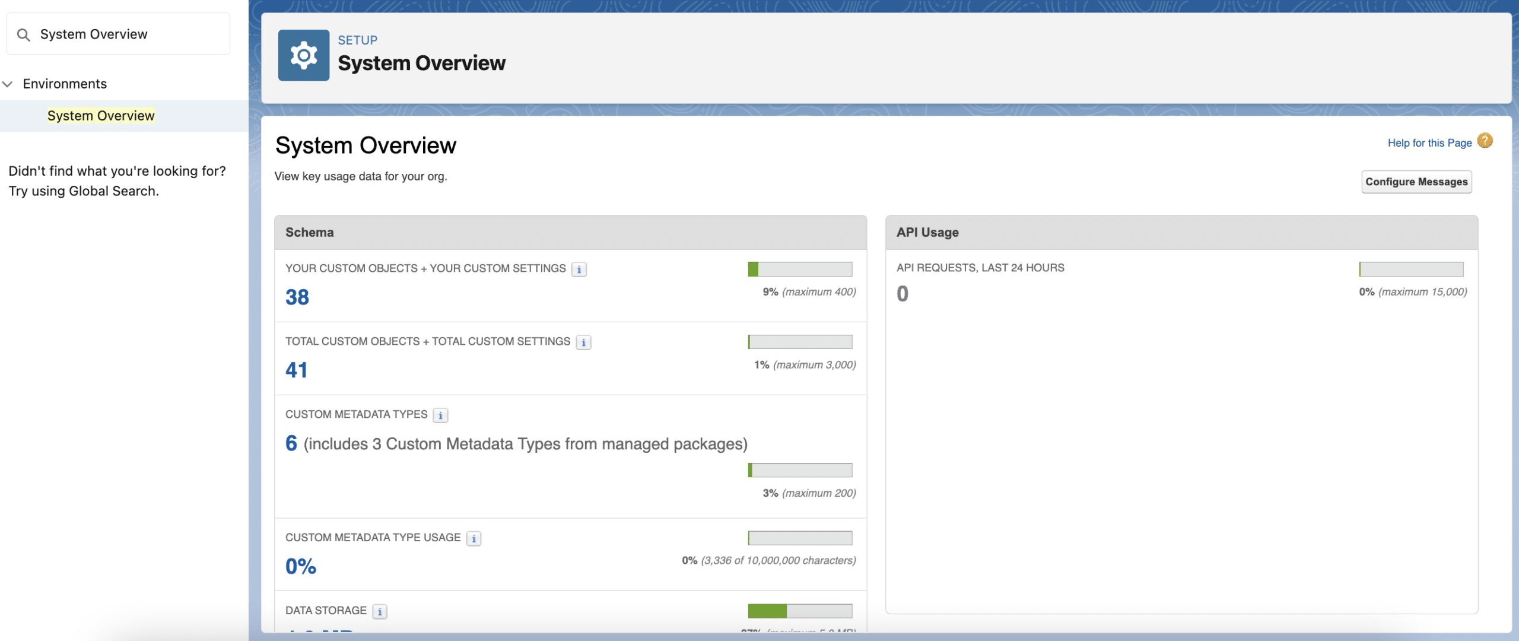Click the Data Storage progress bar

point(800,611)
